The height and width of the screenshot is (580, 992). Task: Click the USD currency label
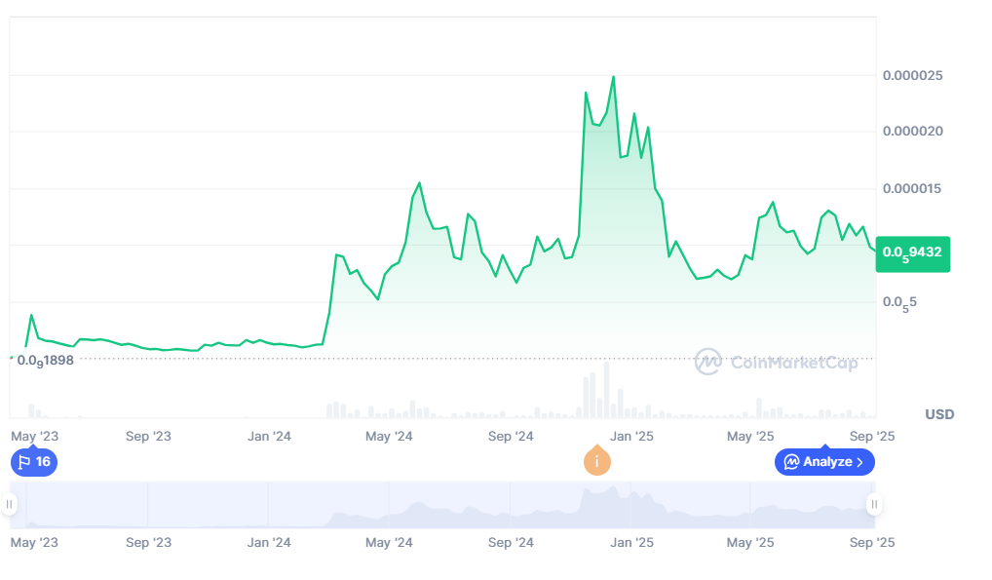point(939,414)
